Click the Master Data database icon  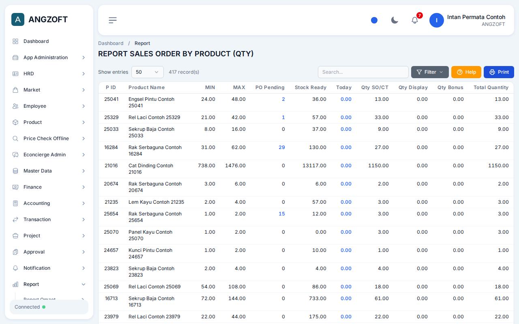pyautogui.click(x=15, y=171)
